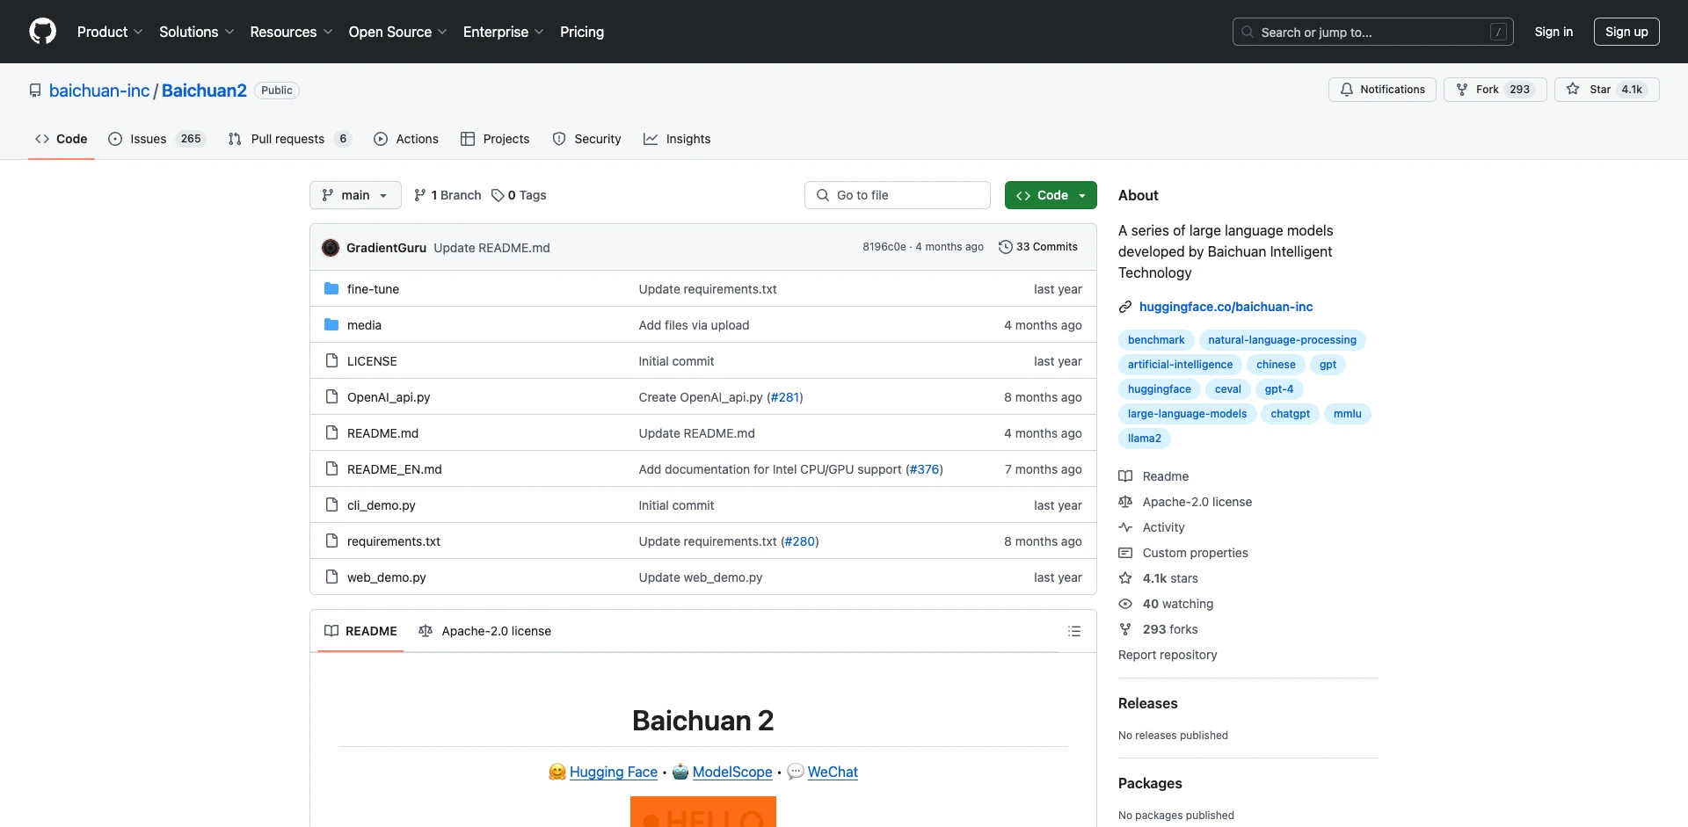Open the main branch selector dropdown
This screenshot has height=827, width=1688.
coord(355,195)
